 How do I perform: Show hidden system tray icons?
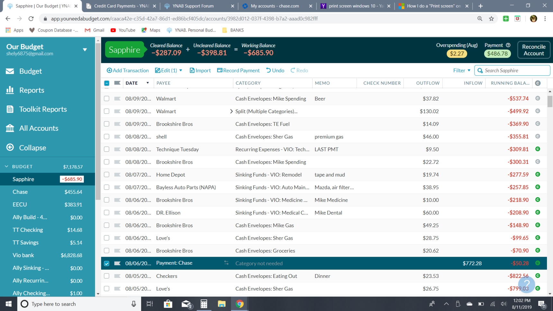point(446,304)
